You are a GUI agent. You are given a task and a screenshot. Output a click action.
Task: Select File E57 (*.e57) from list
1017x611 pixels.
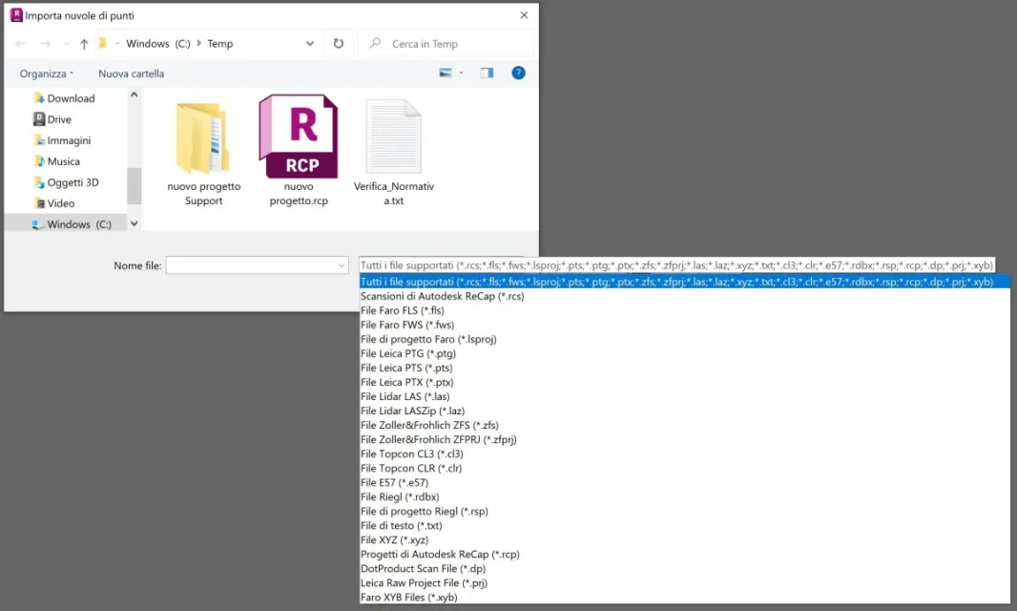[394, 482]
